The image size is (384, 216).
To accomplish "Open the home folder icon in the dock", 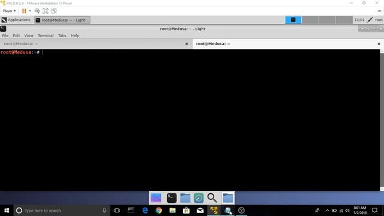I will pos(228,198).
